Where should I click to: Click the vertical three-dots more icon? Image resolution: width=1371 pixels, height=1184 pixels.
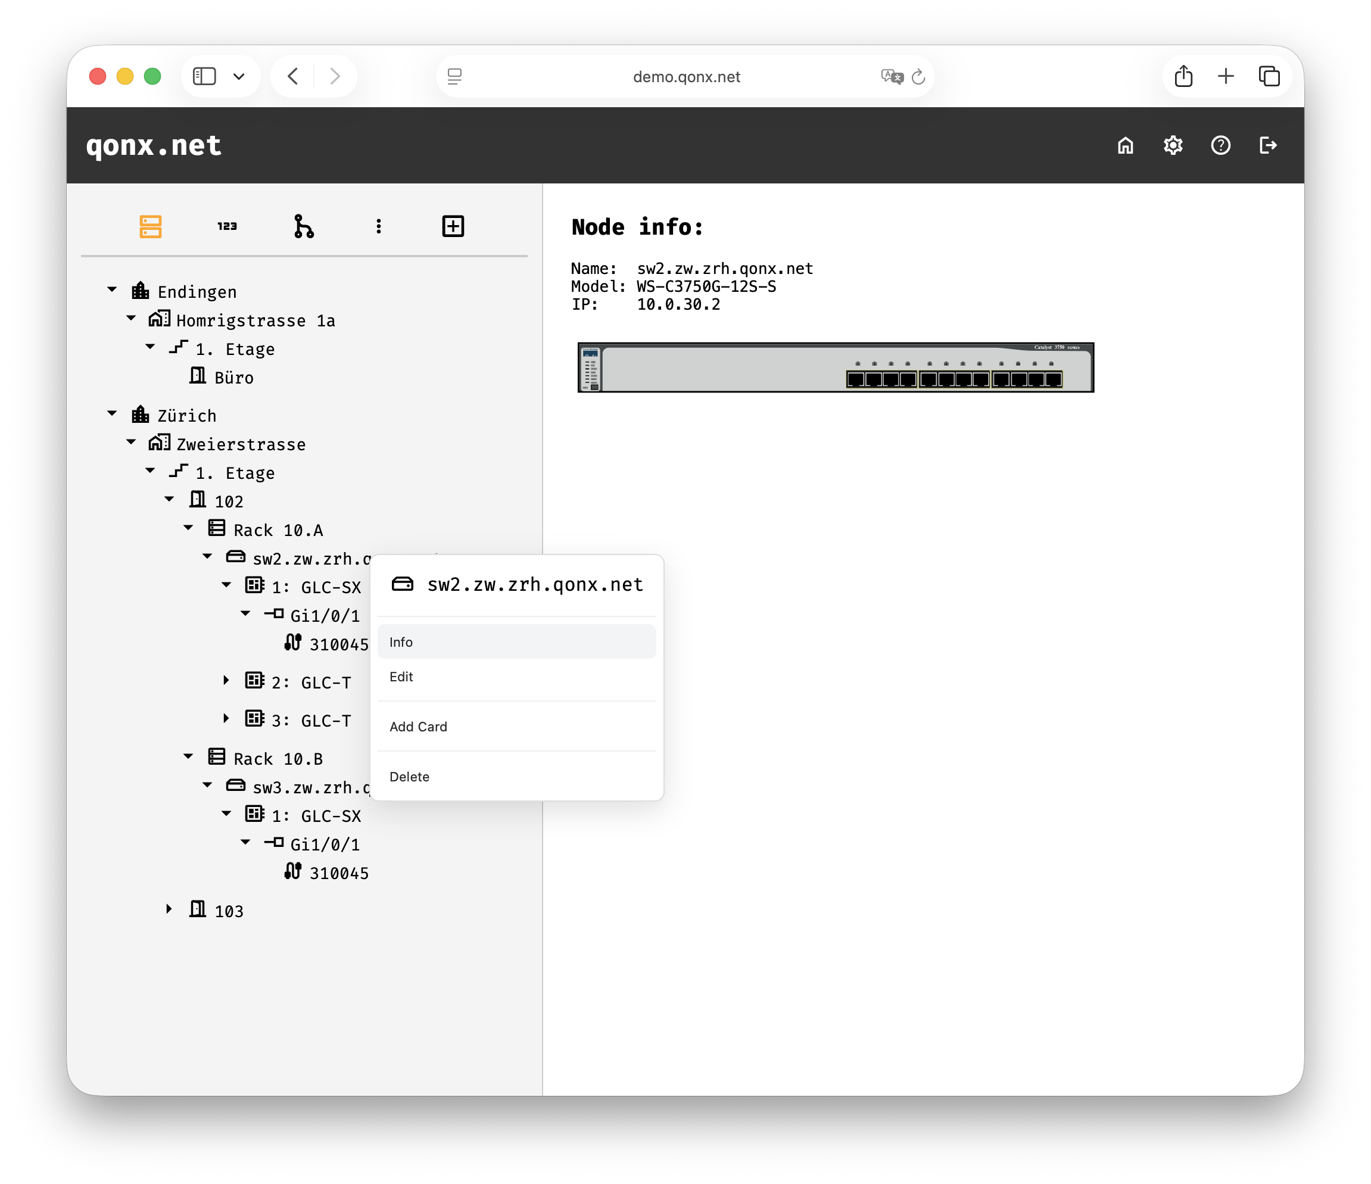pyautogui.click(x=378, y=226)
